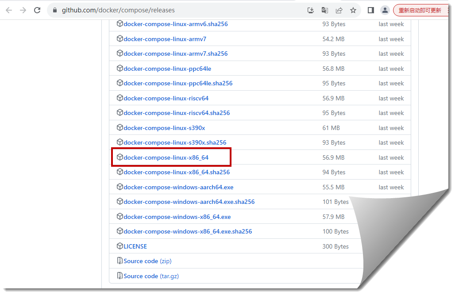
Task: Bookmark this page with the star icon
Action: [x=353, y=11]
